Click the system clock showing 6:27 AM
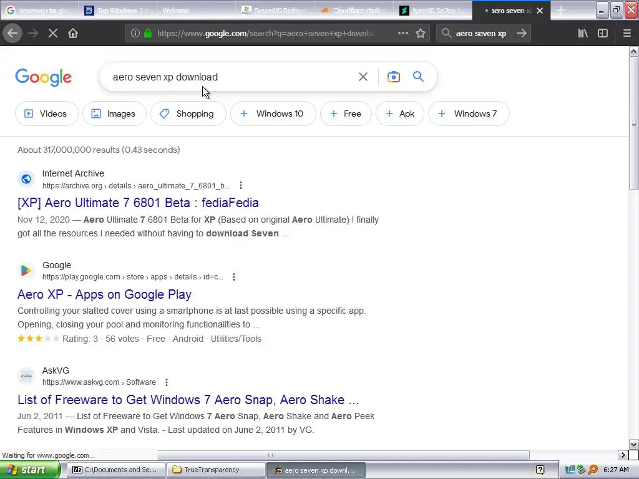Screen dimensions: 639x479 (x=616, y=470)
